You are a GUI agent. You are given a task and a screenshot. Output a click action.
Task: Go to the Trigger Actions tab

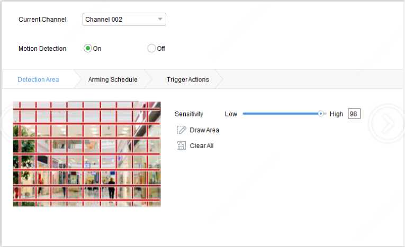(187, 79)
